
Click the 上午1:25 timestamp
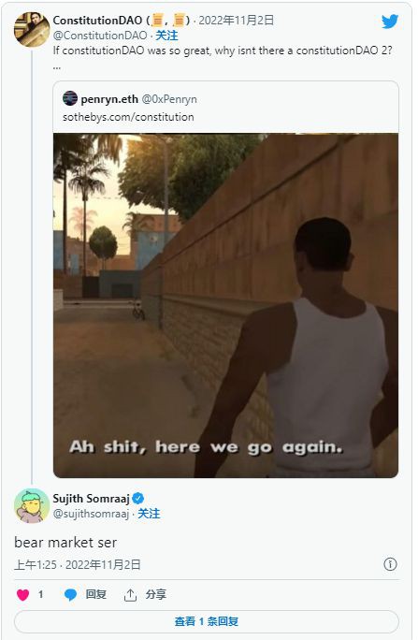(36, 564)
